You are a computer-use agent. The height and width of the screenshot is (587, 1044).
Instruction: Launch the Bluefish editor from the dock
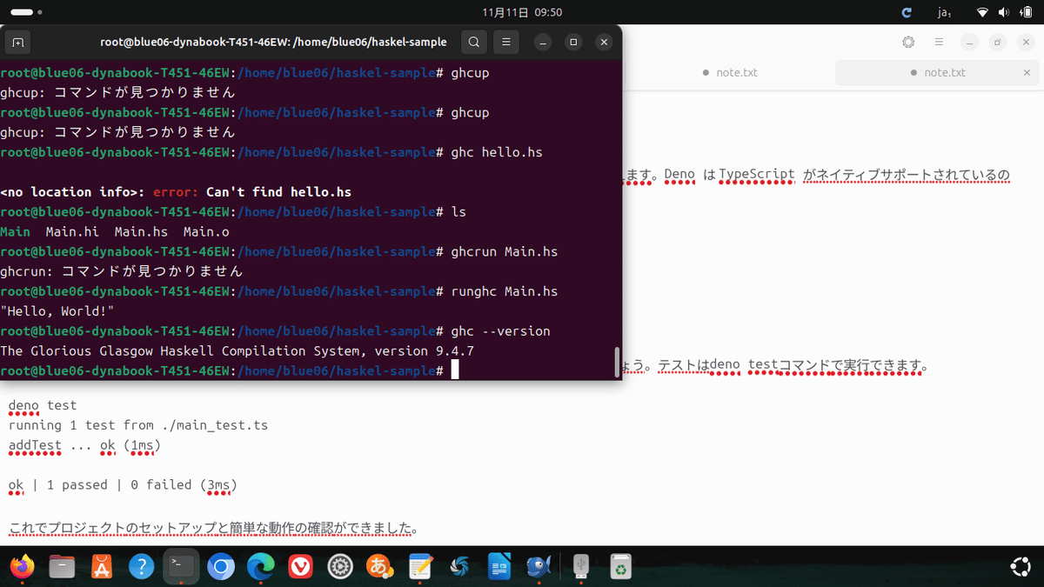(x=539, y=566)
